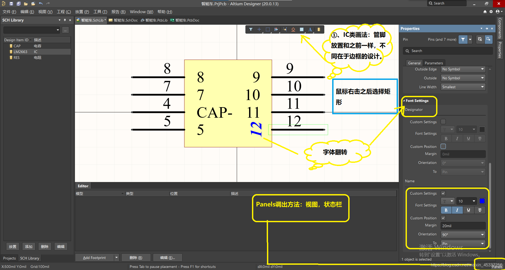Image resolution: width=505 pixels, height=270 pixels.
Task: Click the select-all-objects icon in Properties
Action: tap(480, 39)
